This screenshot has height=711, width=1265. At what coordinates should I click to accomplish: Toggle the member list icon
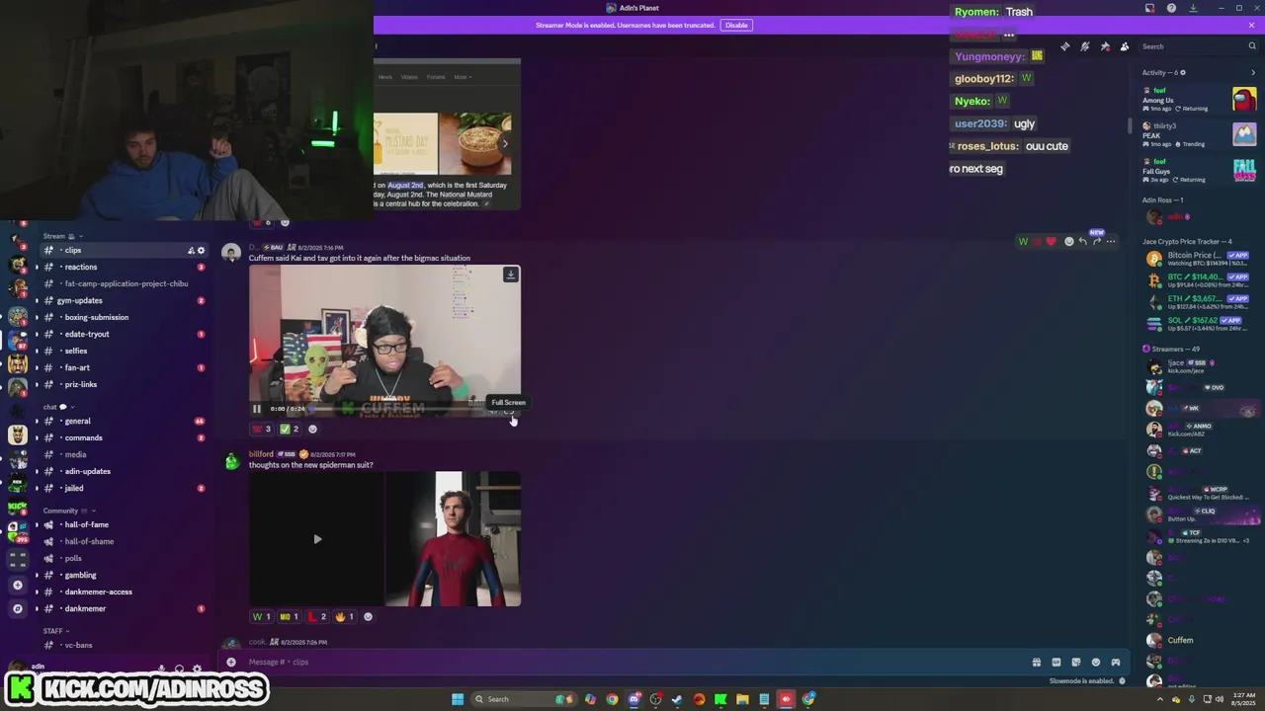[x=1125, y=46]
